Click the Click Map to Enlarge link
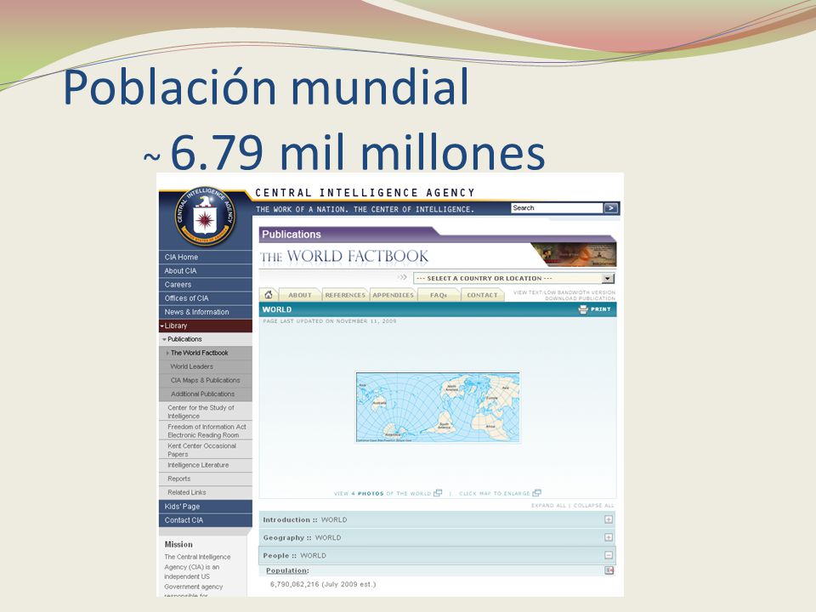Image resolution: width=816 pixels, height=612 pixels. pos(495,493)
